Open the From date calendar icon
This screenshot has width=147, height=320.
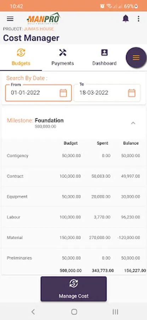pos(63,93)
